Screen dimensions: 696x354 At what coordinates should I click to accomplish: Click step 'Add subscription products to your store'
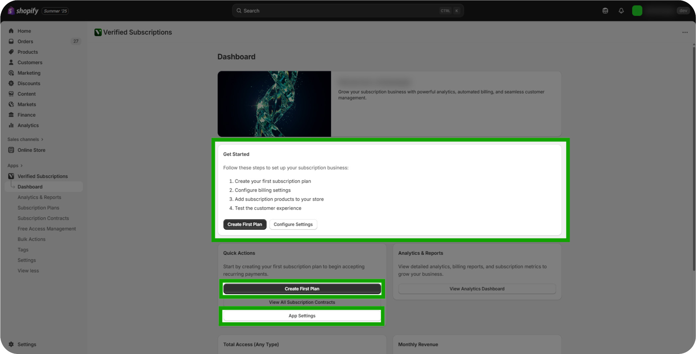(x=279, y=199)
